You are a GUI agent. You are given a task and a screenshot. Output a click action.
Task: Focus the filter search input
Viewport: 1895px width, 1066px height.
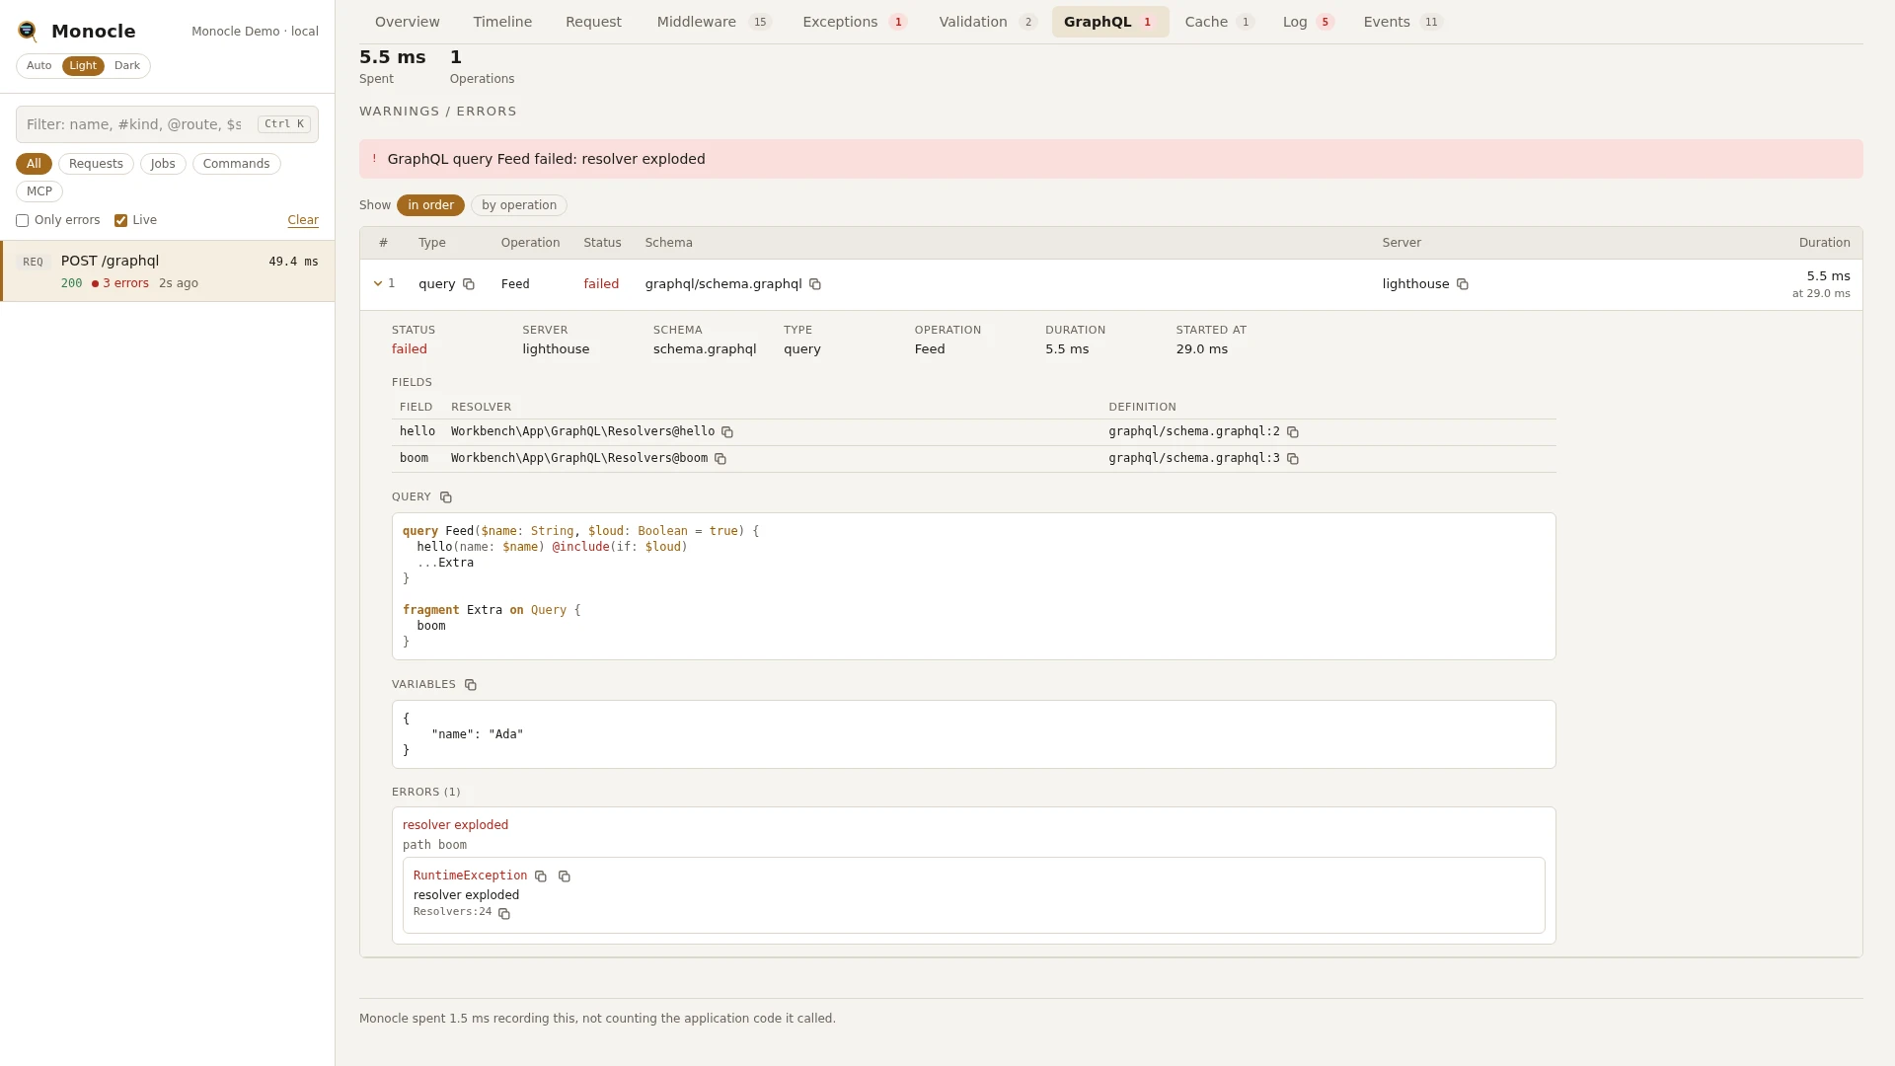(167, 124)
